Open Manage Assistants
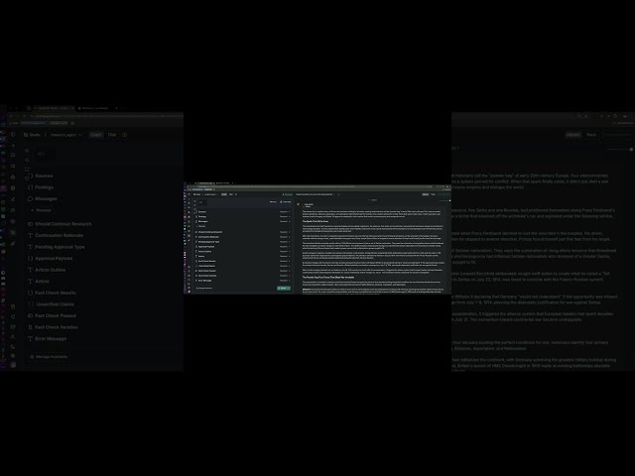 [x=204, y=289]
